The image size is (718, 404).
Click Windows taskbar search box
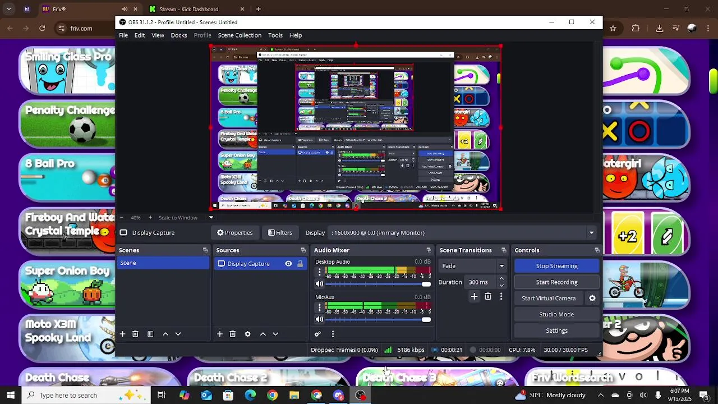85,395
